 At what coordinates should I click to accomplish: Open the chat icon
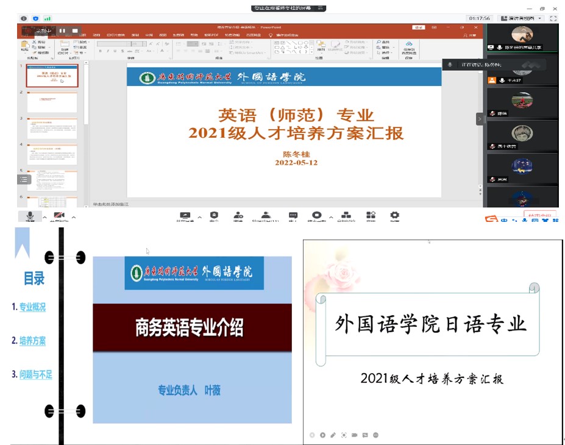[x=293, y=216]
